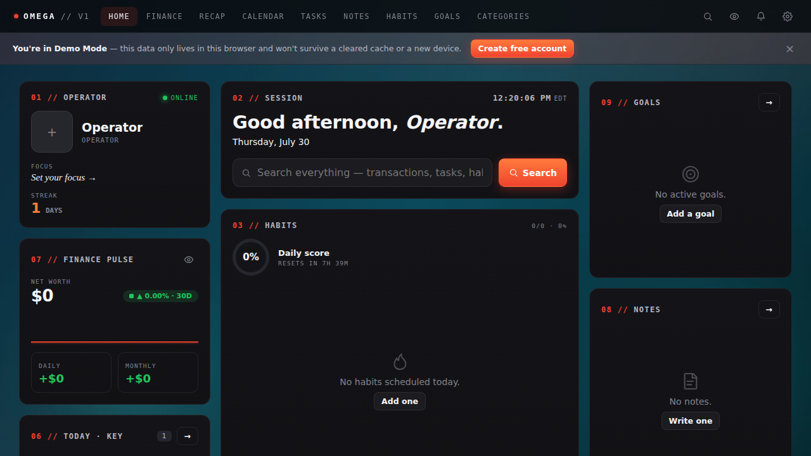The height and width of the screenshot is (456, 811).
Task: Click the Online status indicator
Action: click(x=180, y=98)
